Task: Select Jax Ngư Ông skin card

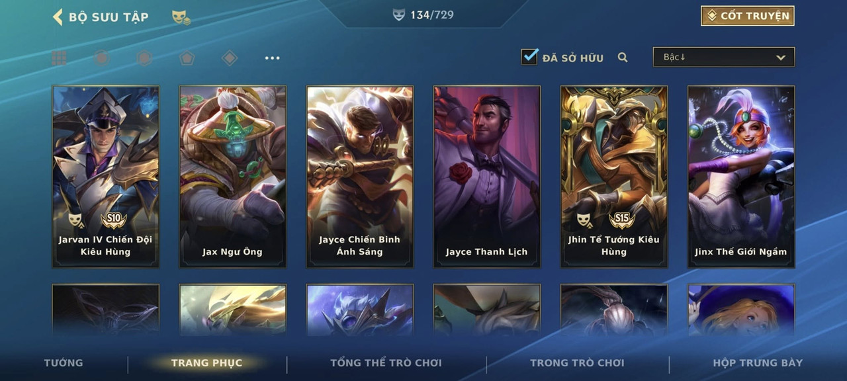Action: coord(233,177)
